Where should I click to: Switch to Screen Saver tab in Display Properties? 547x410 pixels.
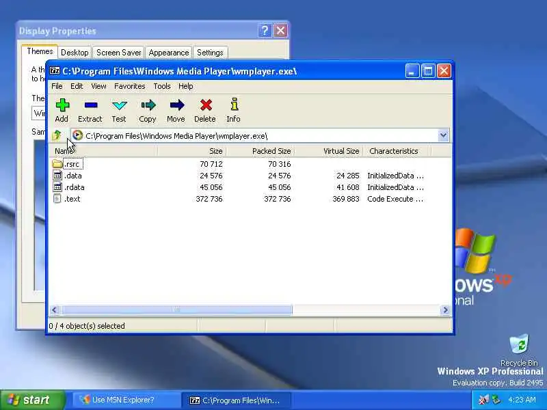coord(118,53)
